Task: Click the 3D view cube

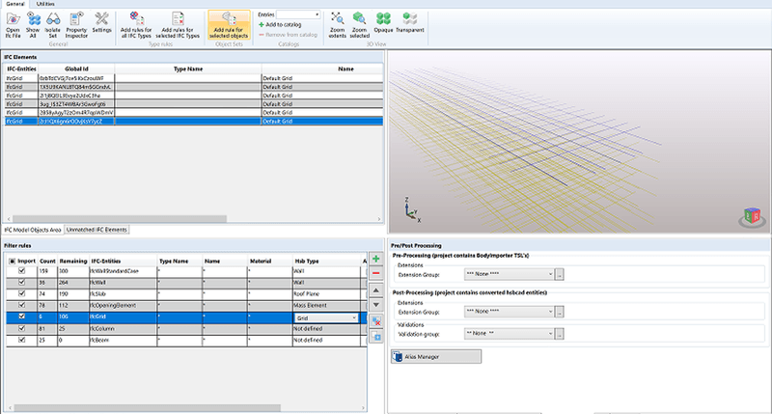Action: tap(752, 215)
